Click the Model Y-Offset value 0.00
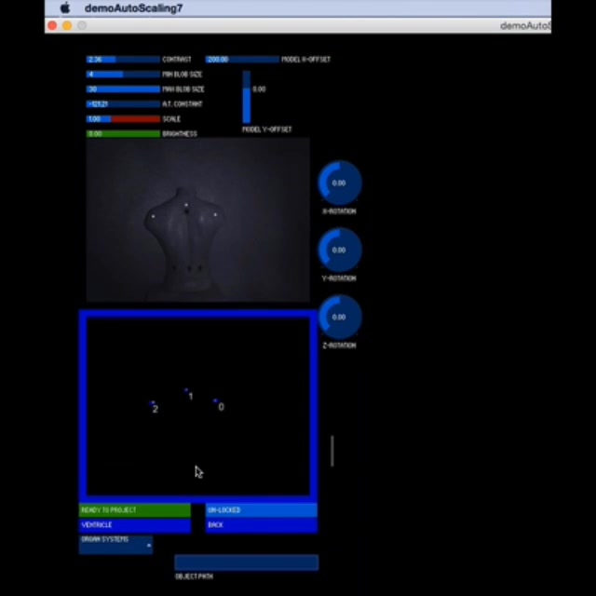596x596 pixels. pos(259,89)
